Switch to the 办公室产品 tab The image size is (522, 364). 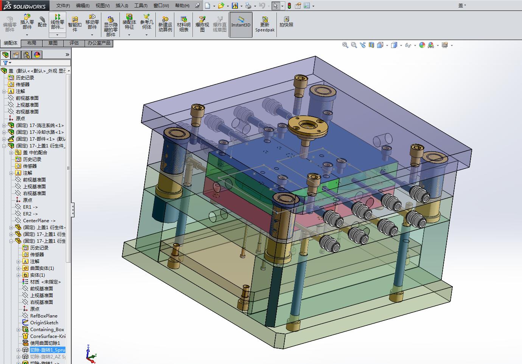99,43
